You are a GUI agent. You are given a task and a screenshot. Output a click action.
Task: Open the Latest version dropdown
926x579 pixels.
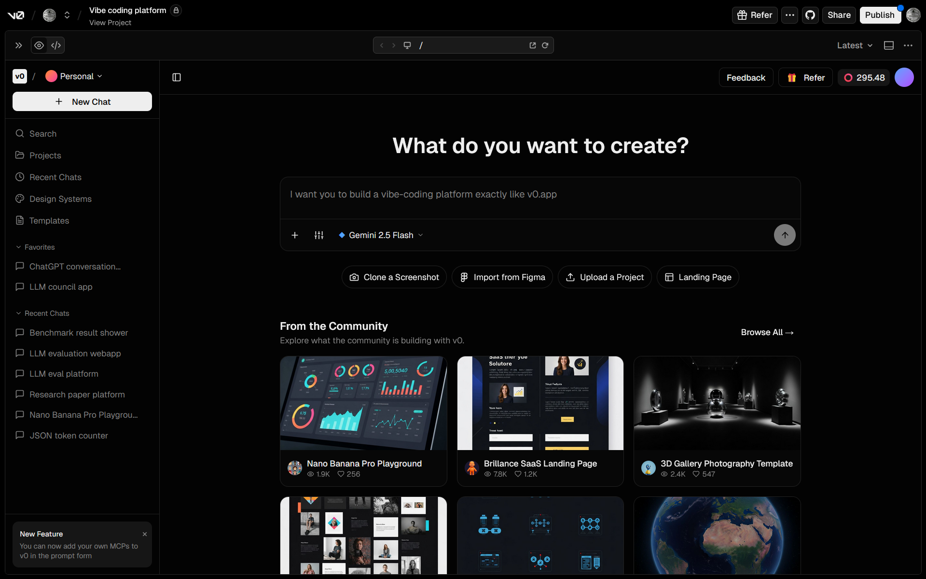point(855,45)
